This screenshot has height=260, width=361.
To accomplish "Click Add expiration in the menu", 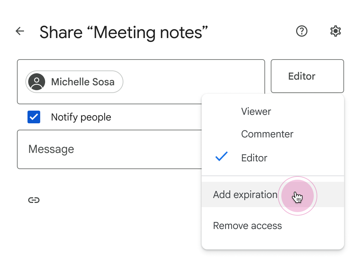I will point(245,194).
